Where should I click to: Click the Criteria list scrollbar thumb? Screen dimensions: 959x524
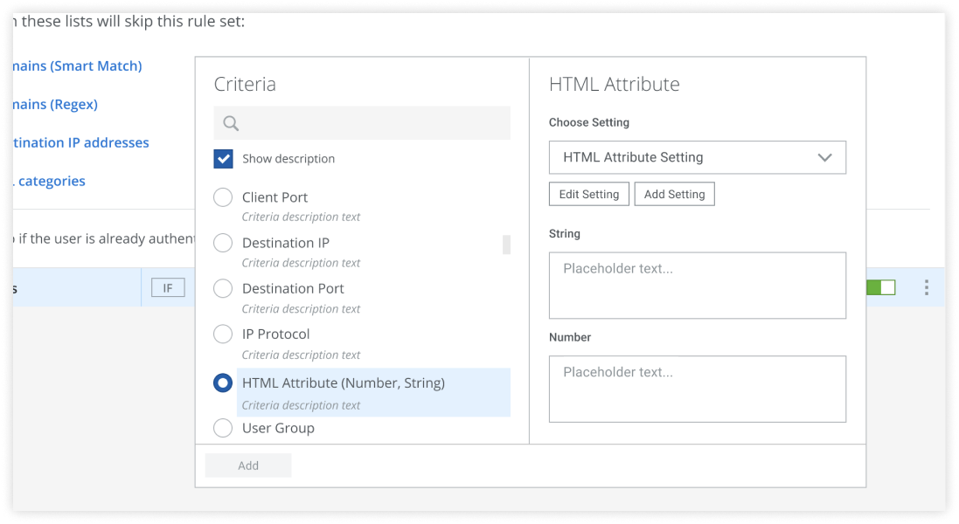[x=506, y=245]
